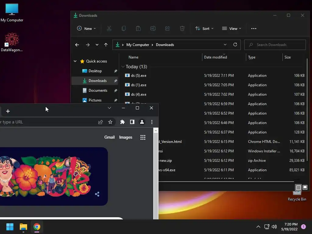Bookmark this tab with the star icon
The width and height of the screenshot is (312, 234).
click(x=110, y=122)
